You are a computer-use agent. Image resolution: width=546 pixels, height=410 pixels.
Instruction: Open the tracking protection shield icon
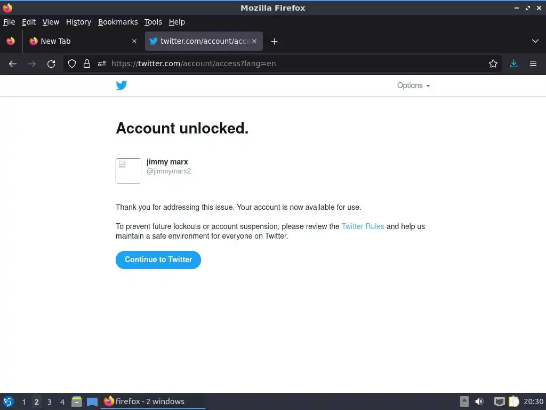click(72, 64)
